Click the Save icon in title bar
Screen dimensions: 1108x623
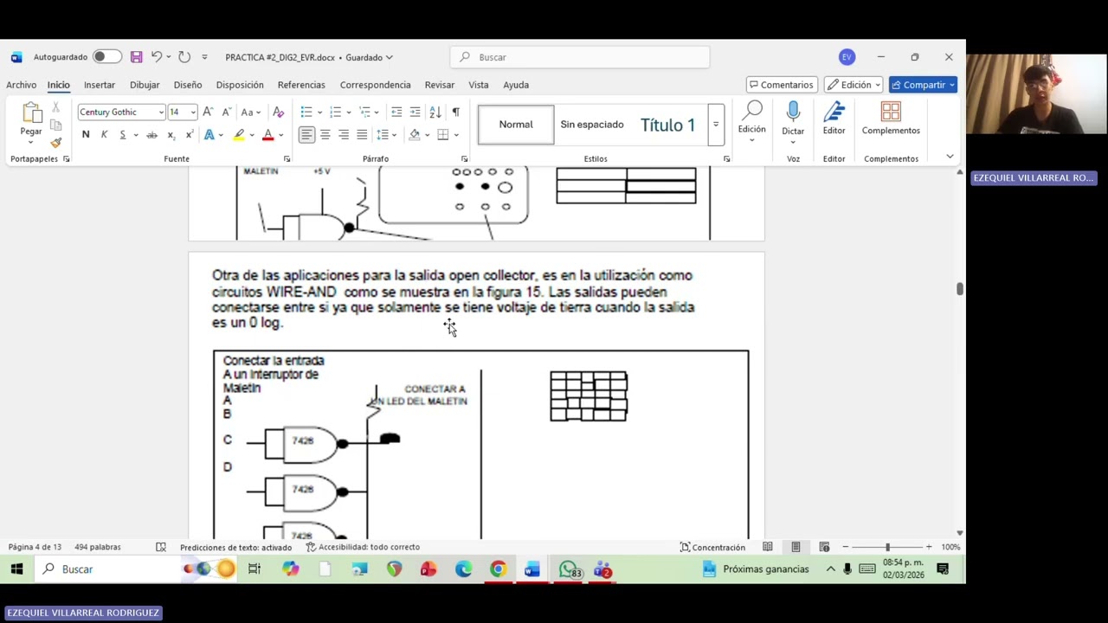(136, 57)
